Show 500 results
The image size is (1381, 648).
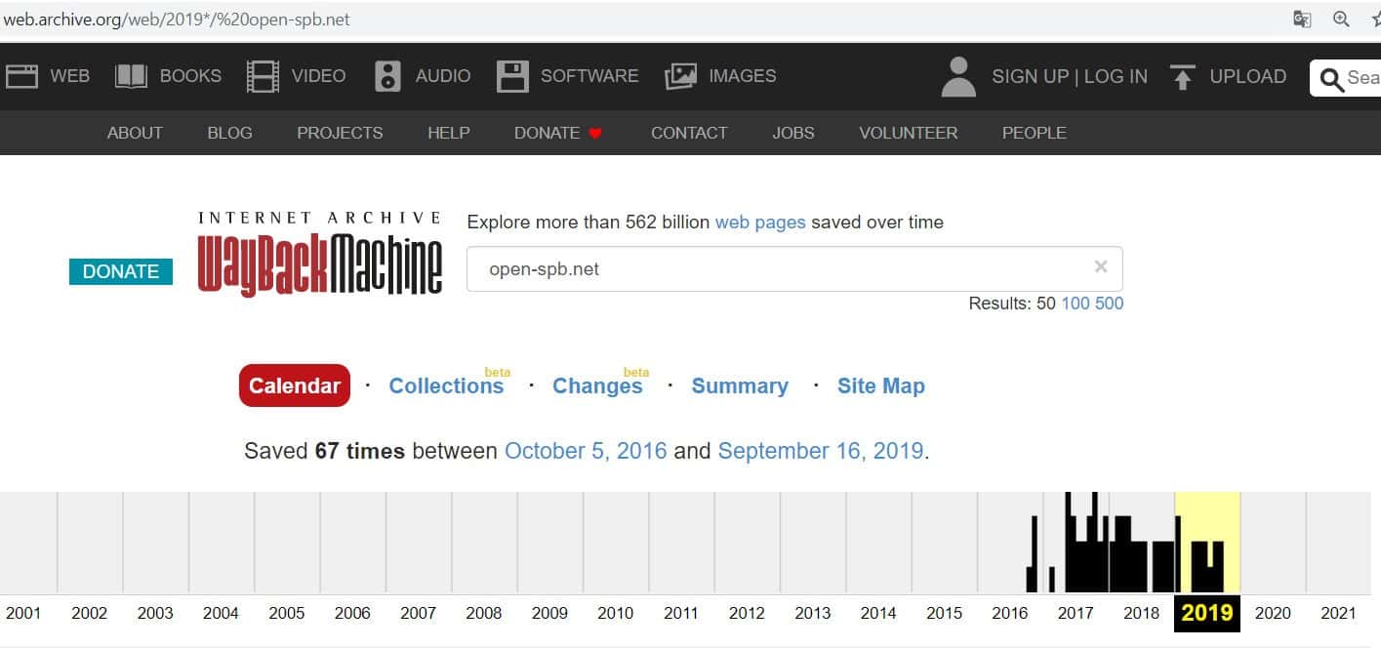tap(1110, 304)
